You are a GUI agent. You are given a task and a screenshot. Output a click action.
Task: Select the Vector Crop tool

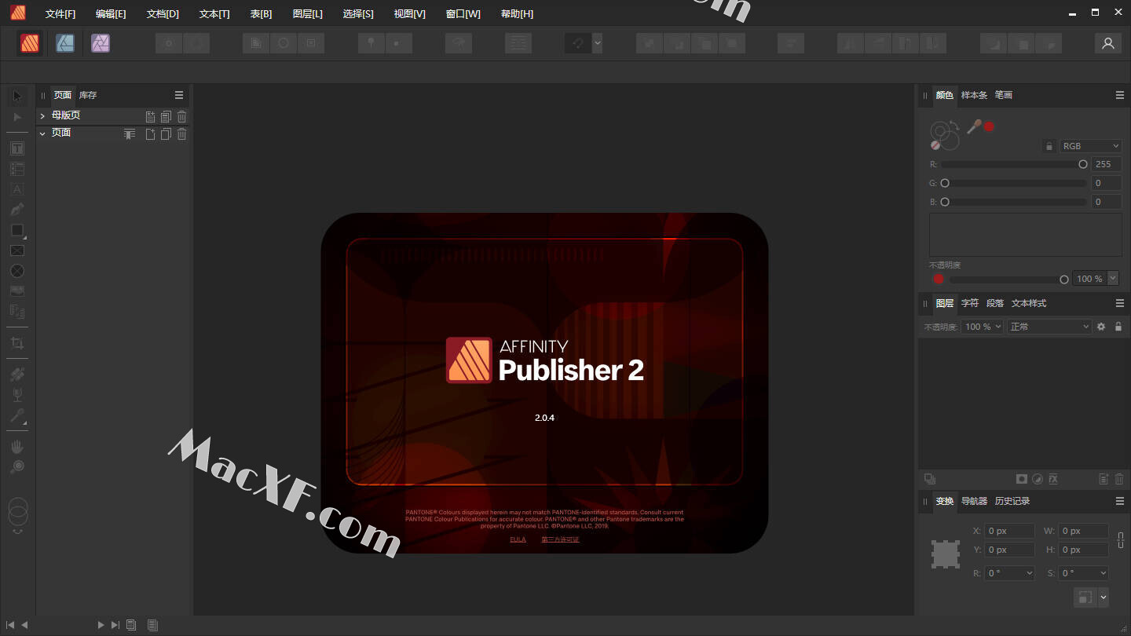[17, 343]
